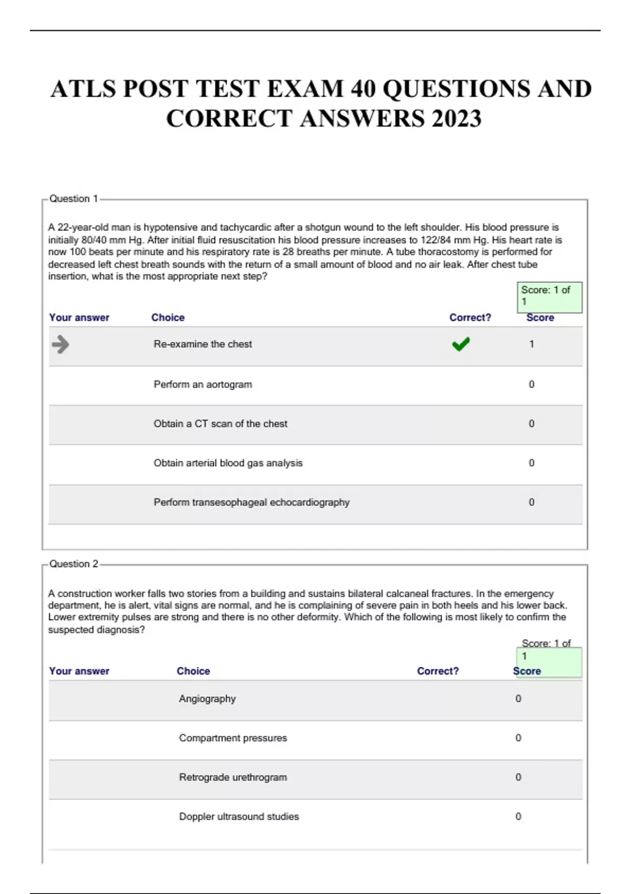Viewport: 631px width, 894px height.
Task: Choose 'Obtain a CT scan of the chest'
Action: (220, 424)
